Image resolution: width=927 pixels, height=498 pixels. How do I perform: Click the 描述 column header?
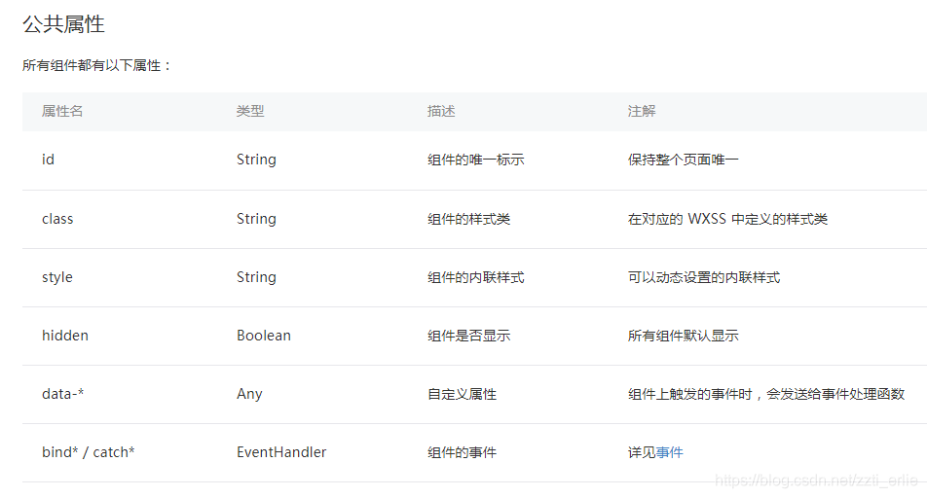click(x=441, y=111)
